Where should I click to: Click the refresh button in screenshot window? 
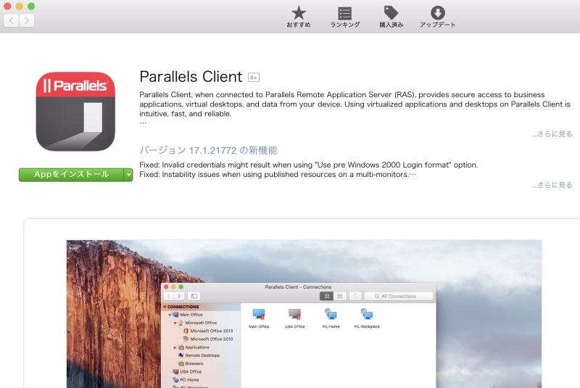point(355,297)
